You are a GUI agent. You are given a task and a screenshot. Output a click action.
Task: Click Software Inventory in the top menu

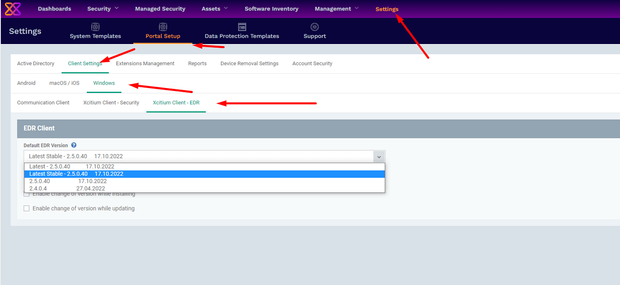271,9
